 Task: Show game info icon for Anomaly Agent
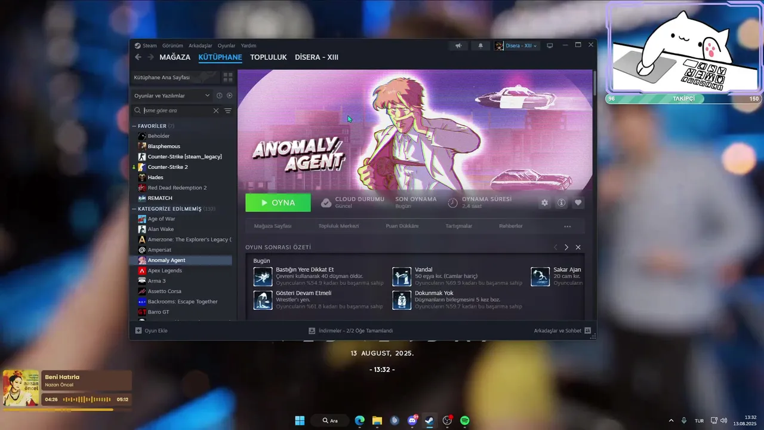coord(561,202)
